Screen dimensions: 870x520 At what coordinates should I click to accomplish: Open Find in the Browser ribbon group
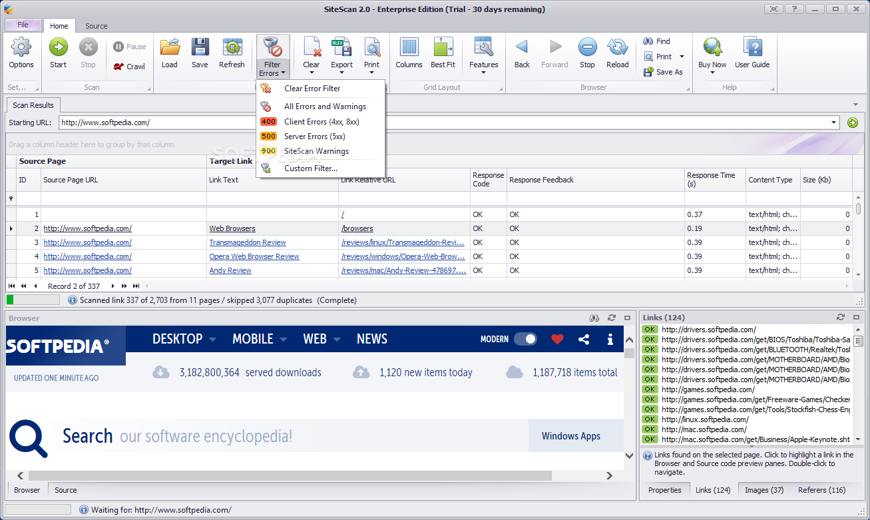point(657,41)
